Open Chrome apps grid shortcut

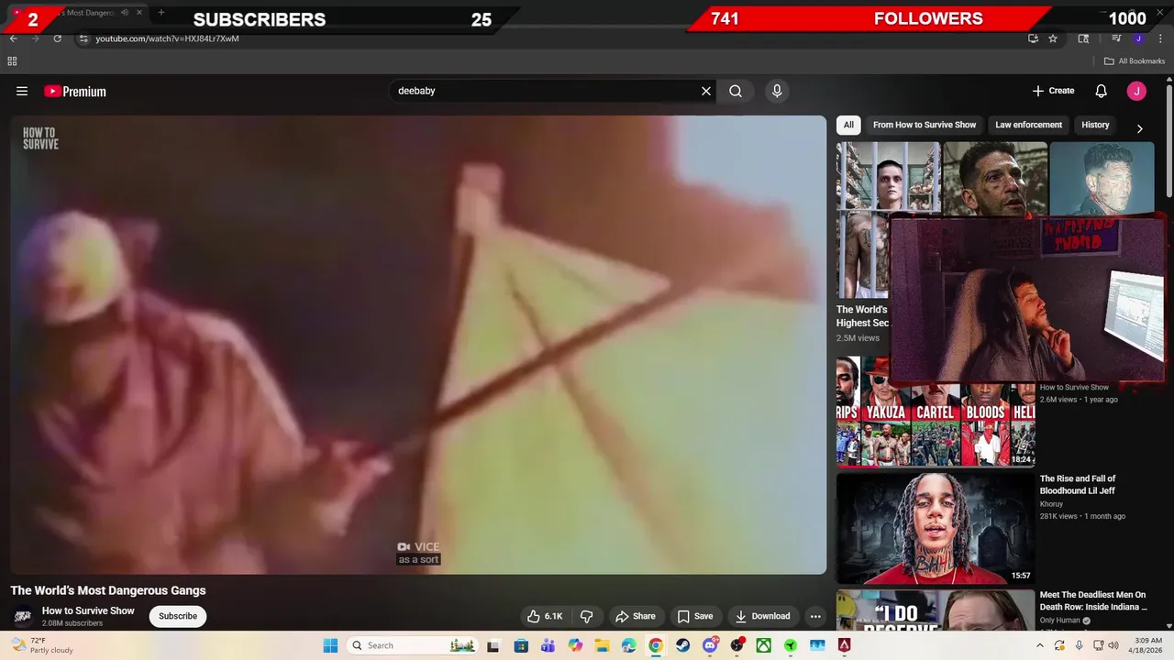point(12,61)
